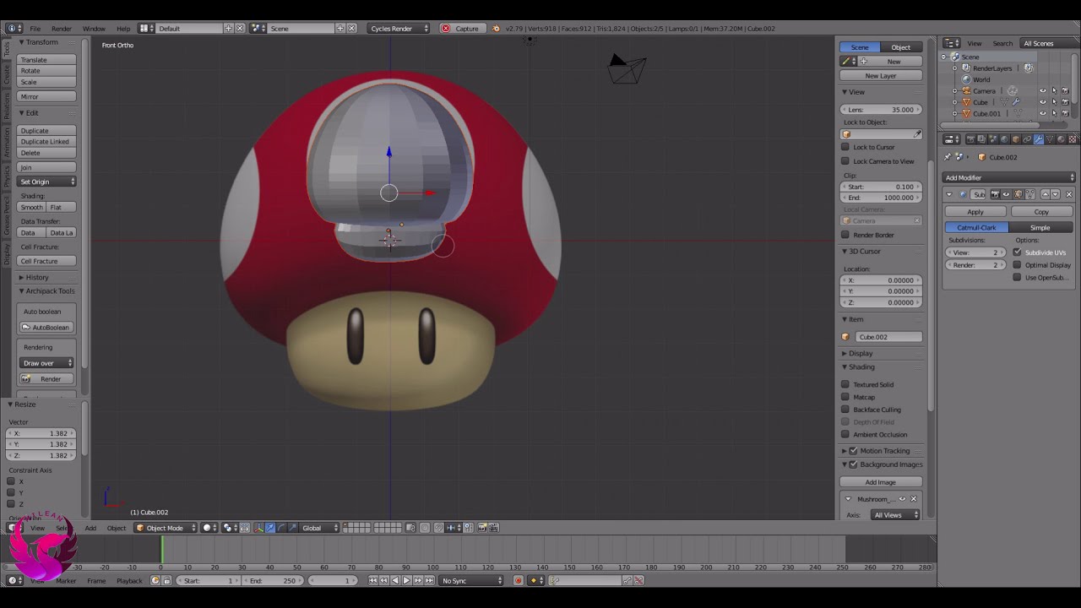This screenshot has width=1081, height=608.
Task: Jump to end frame in timeline
Action: tap(429, 580)
